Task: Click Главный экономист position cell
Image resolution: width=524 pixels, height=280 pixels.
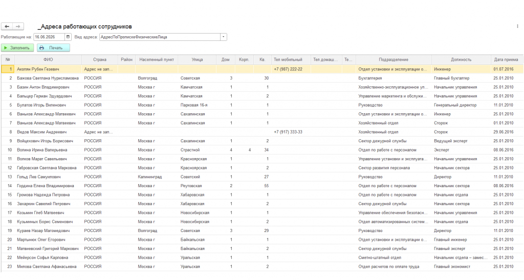Action: coord(461,267)
